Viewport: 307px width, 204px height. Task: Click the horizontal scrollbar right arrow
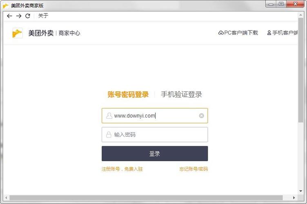click(x=294, y=198)
